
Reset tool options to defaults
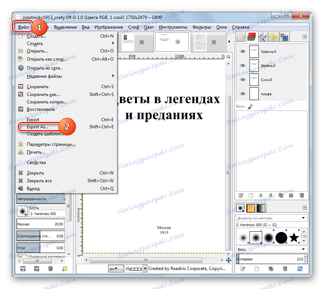coord(65,269)
